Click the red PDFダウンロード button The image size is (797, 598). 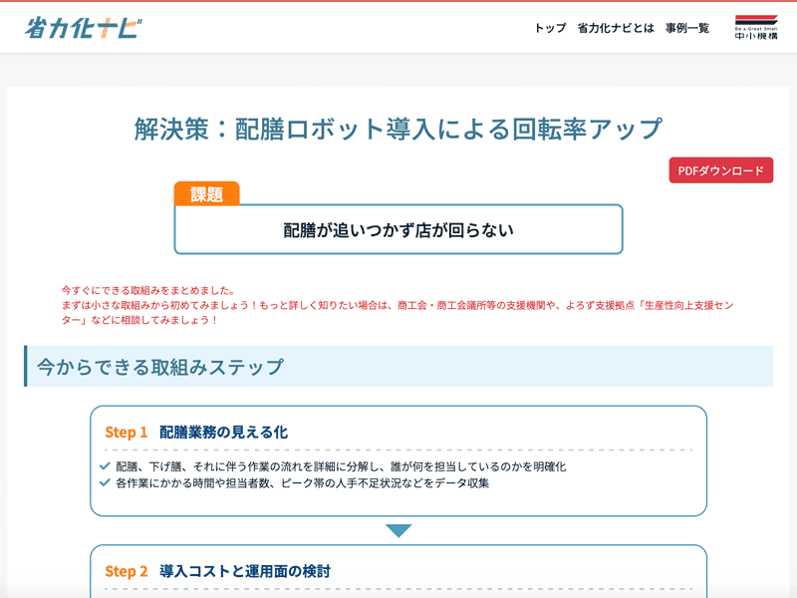coord(720,170)
